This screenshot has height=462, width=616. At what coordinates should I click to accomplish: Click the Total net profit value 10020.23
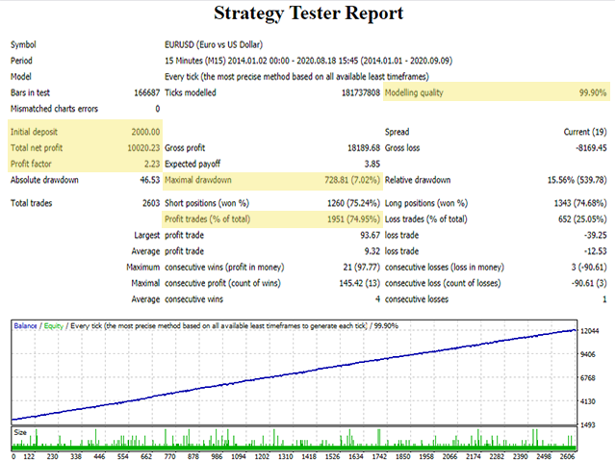(x=140, y=147)
